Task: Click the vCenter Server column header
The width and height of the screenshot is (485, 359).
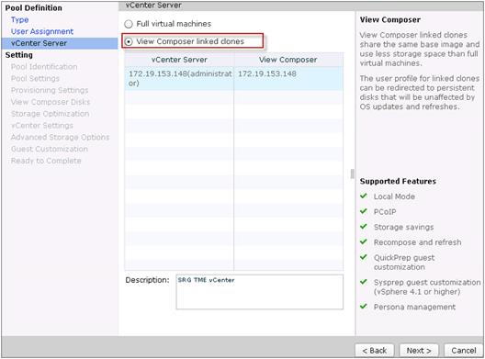Action: (x=179, y=60)
